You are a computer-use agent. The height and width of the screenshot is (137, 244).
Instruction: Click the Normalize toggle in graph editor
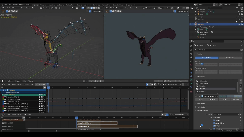(x=40, y=85)
